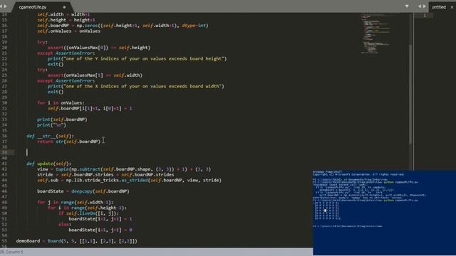Click "return str(self.boardNP)" line
Screen dimensions: 456x256
(68, 141)
